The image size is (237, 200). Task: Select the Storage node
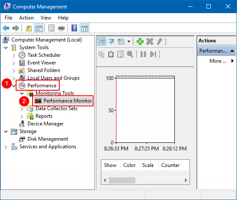point(28,131)
